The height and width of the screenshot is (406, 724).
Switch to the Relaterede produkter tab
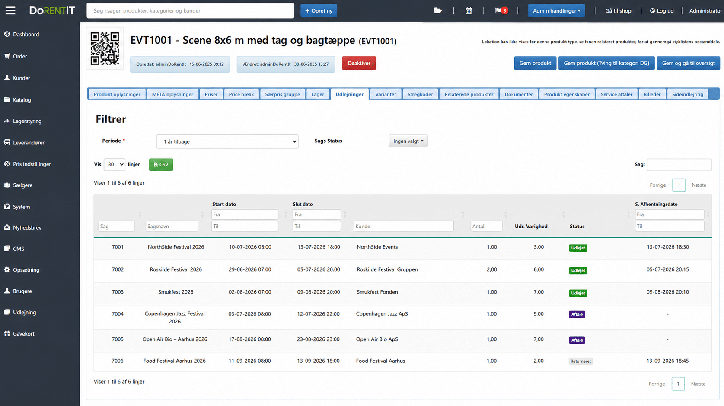pos(469,94)
